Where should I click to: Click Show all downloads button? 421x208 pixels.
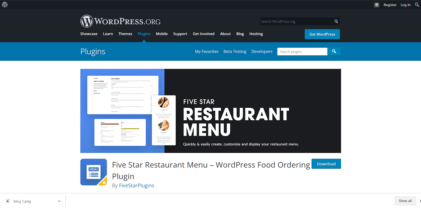405,201
